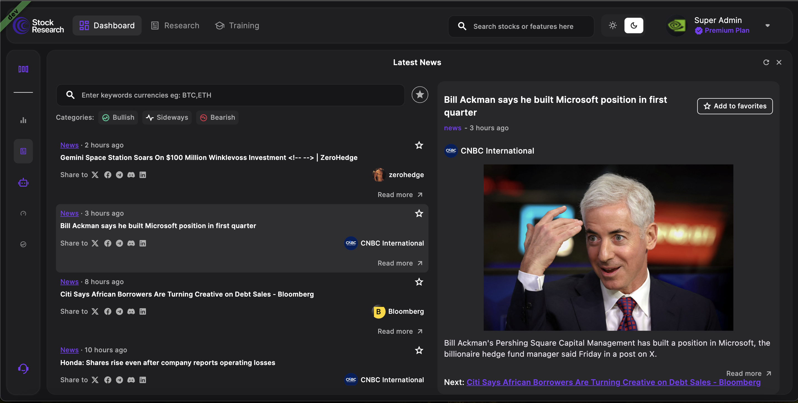The height and width of the screenshot is (403, 798).
Task: Read more in article detail panel
Action: click(x=749, y=373)
